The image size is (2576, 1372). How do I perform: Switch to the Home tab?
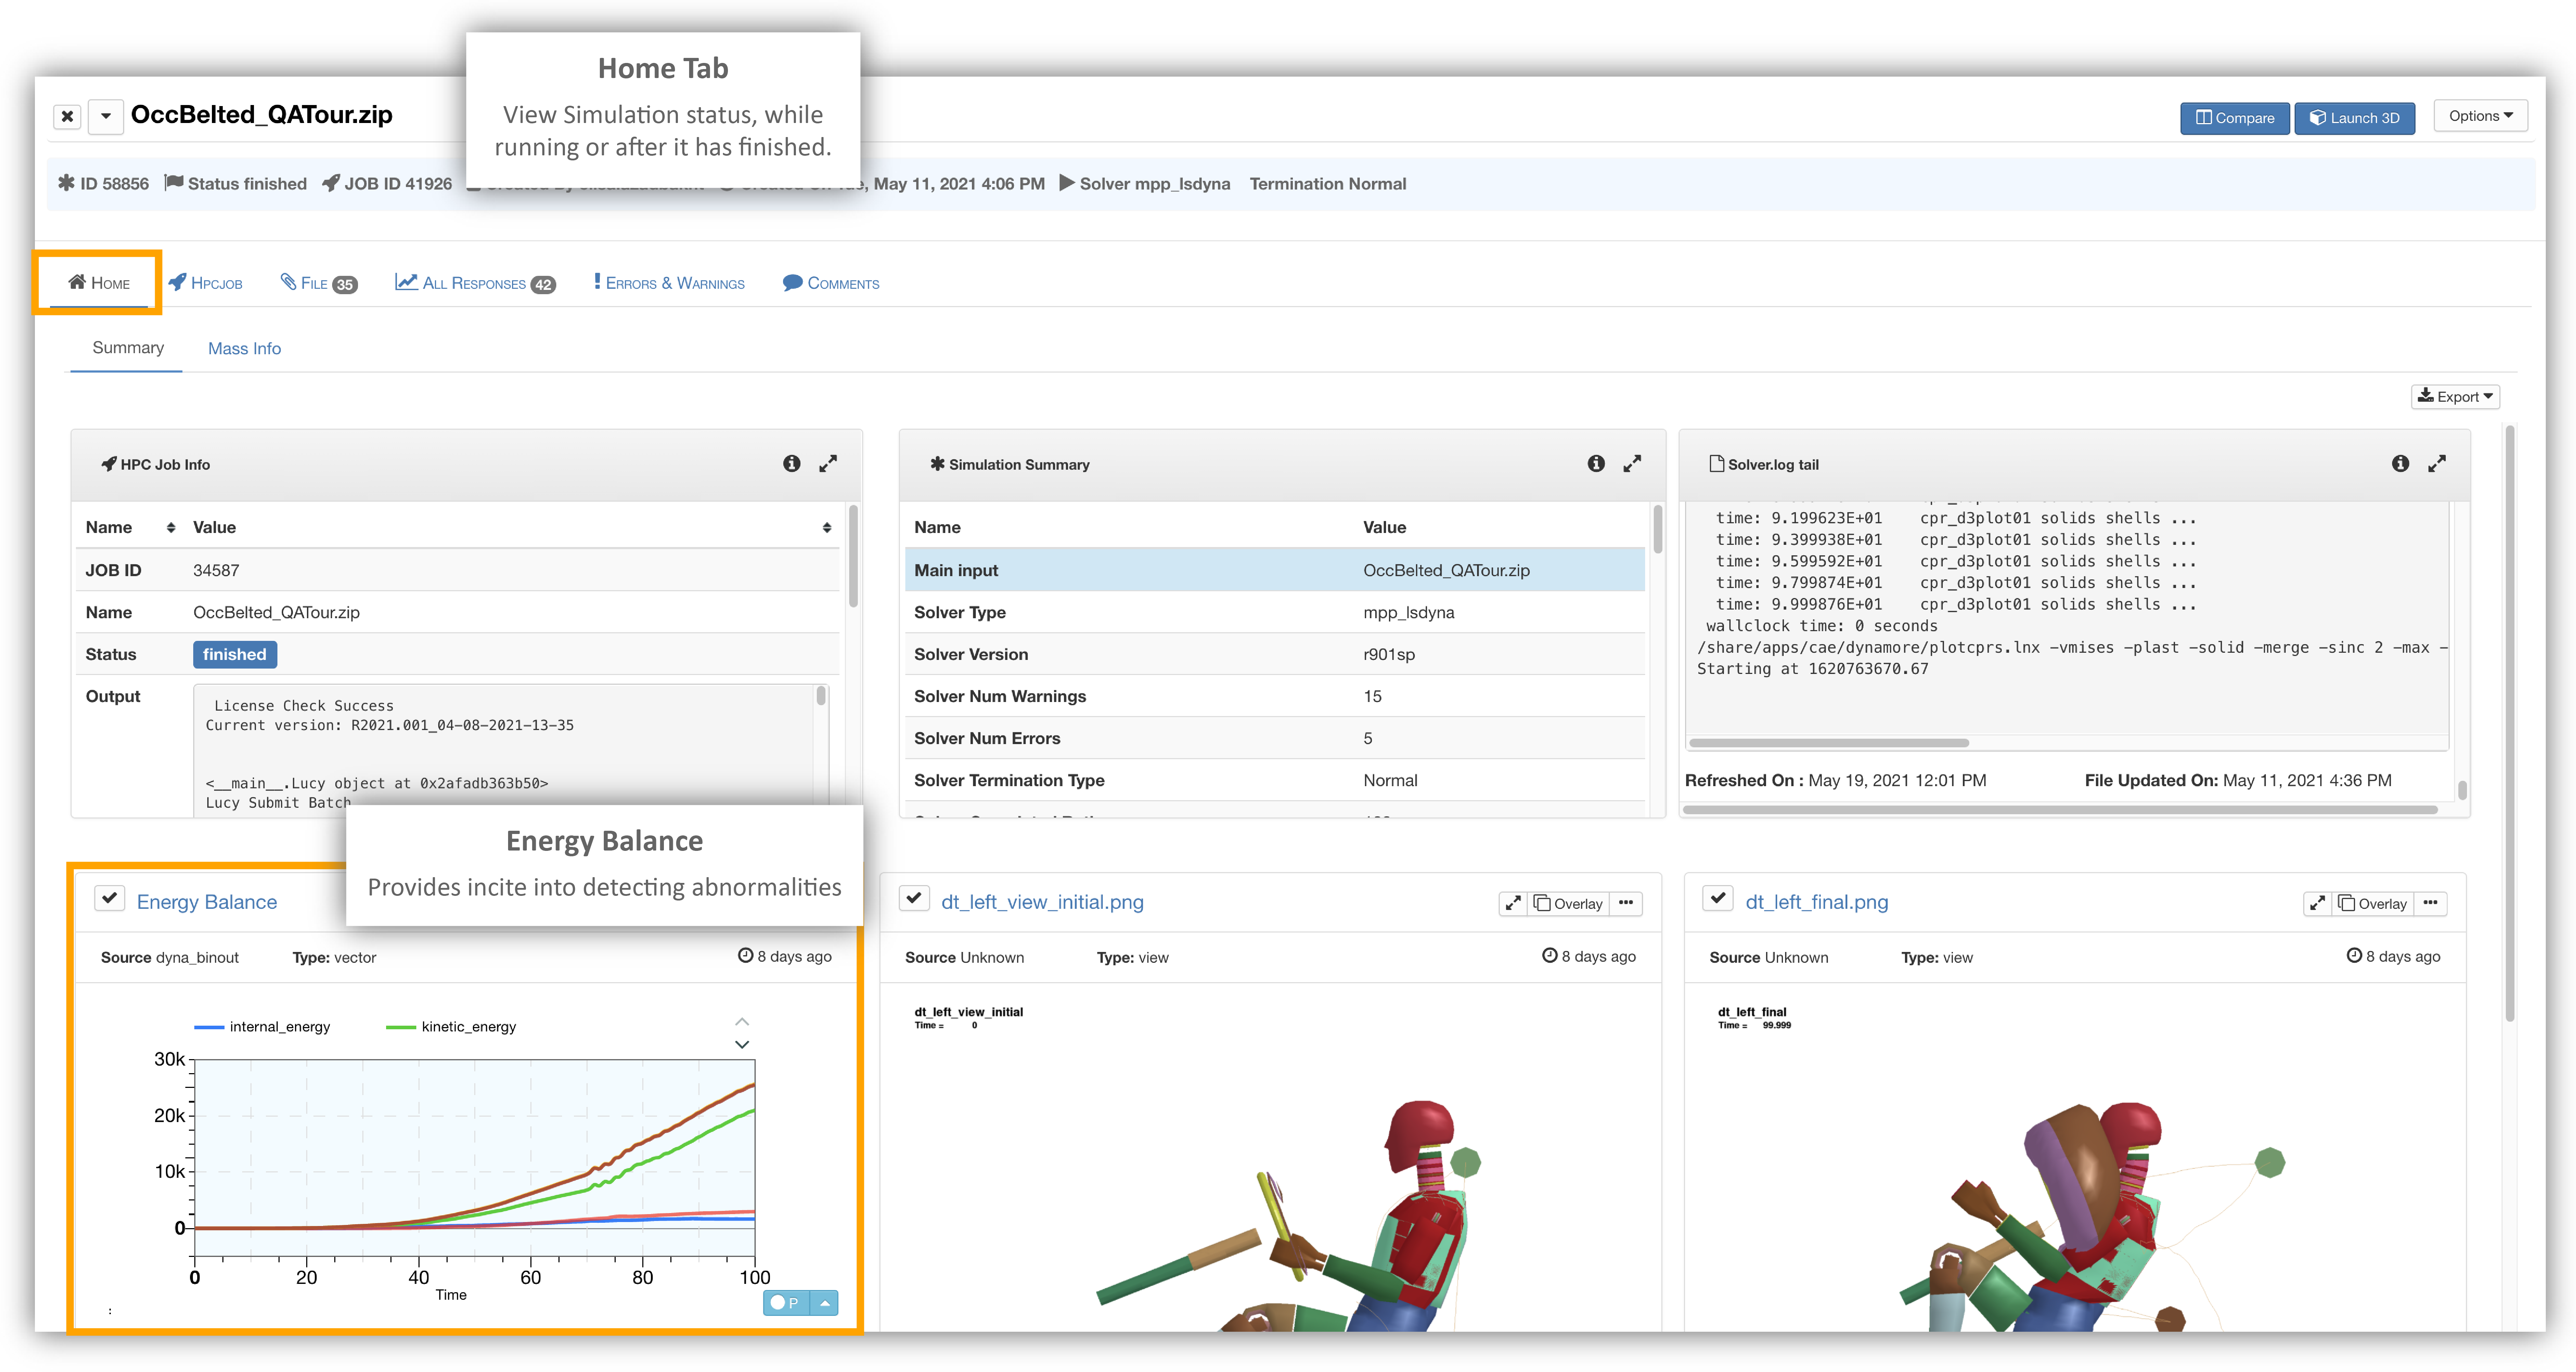point(99,283)
